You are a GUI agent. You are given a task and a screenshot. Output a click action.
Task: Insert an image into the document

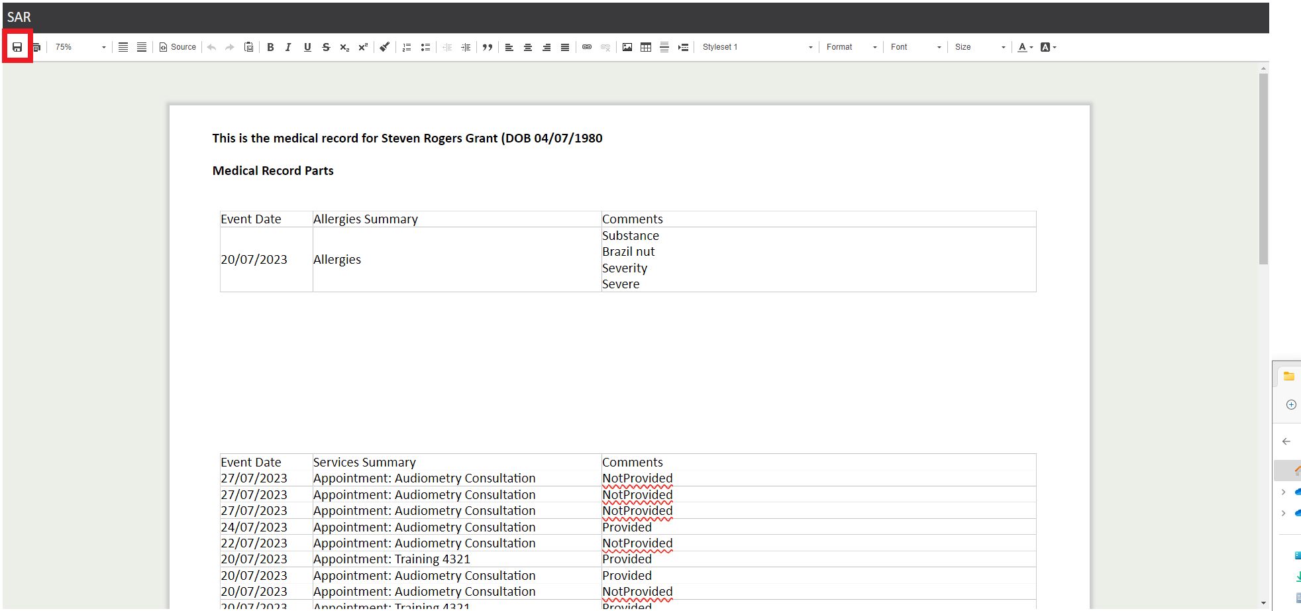tap(627, 46)
